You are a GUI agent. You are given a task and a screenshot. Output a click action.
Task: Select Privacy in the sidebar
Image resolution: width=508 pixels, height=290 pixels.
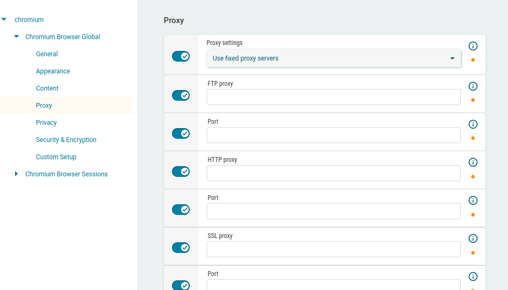click(46, 123)
